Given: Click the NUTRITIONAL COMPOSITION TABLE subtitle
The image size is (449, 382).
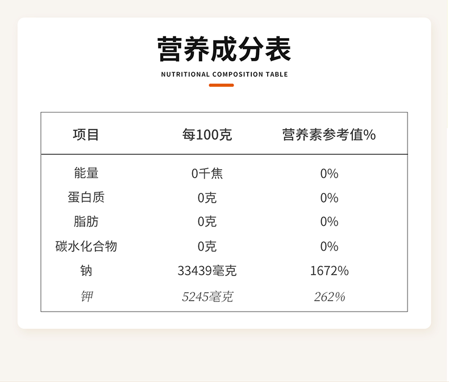Looking at the screenshot, I should coord(224,74).
